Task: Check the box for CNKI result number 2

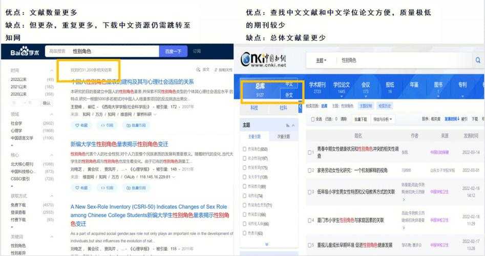Action: tap(311, 170)
